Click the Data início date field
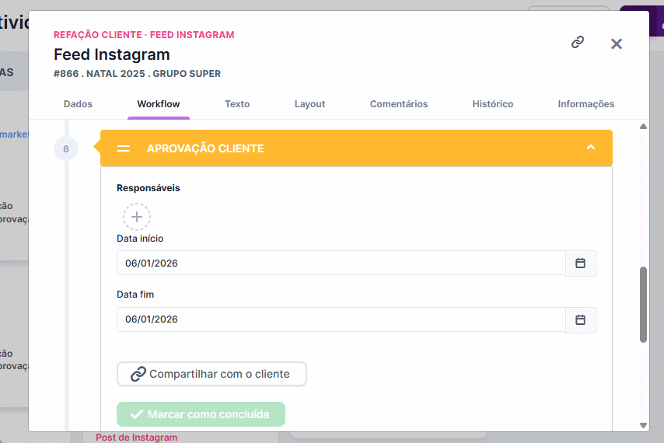Screen dimensions: 664x443 (x=341, y=263)
